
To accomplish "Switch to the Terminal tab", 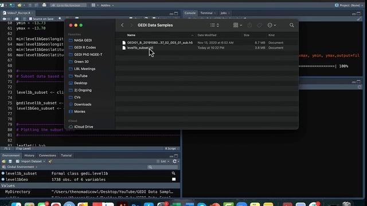I will [x=207, y=13].
